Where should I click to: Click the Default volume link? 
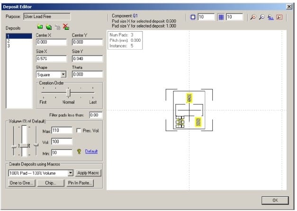click(91, 151)
